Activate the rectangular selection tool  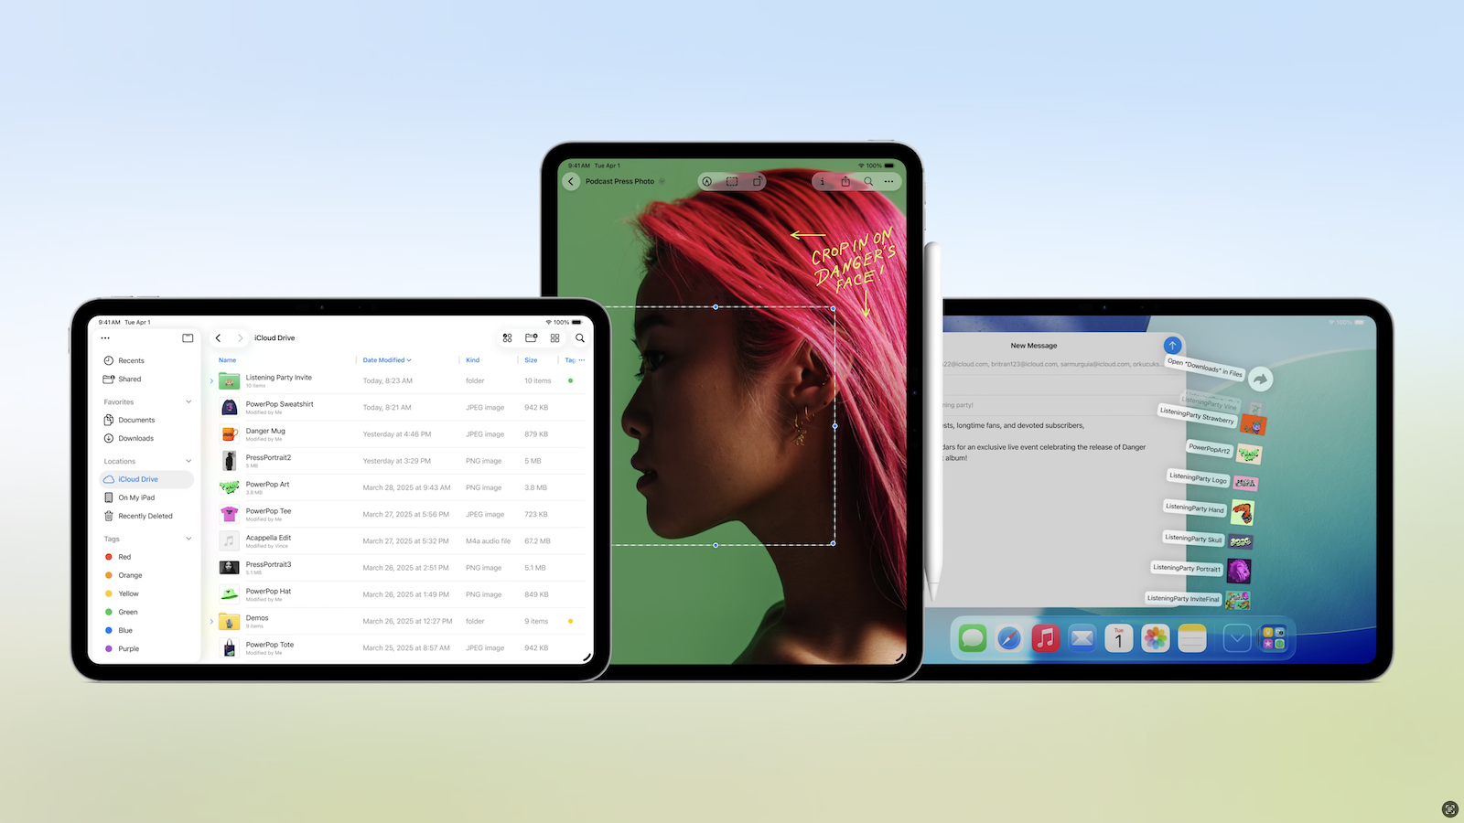click(732, 182)
